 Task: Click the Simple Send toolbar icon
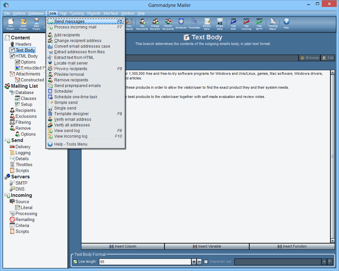207,24
